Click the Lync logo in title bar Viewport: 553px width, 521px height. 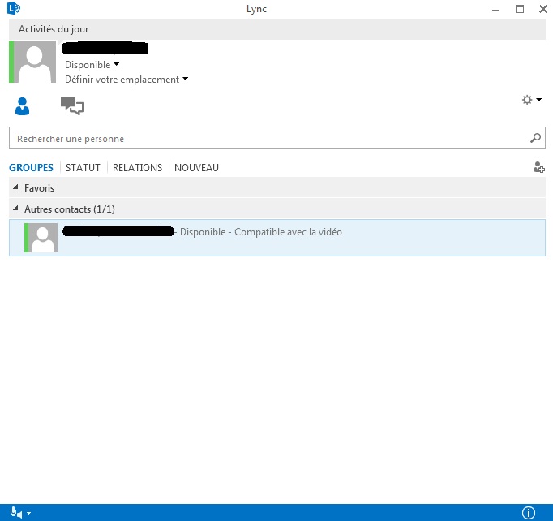coord(14,8)
